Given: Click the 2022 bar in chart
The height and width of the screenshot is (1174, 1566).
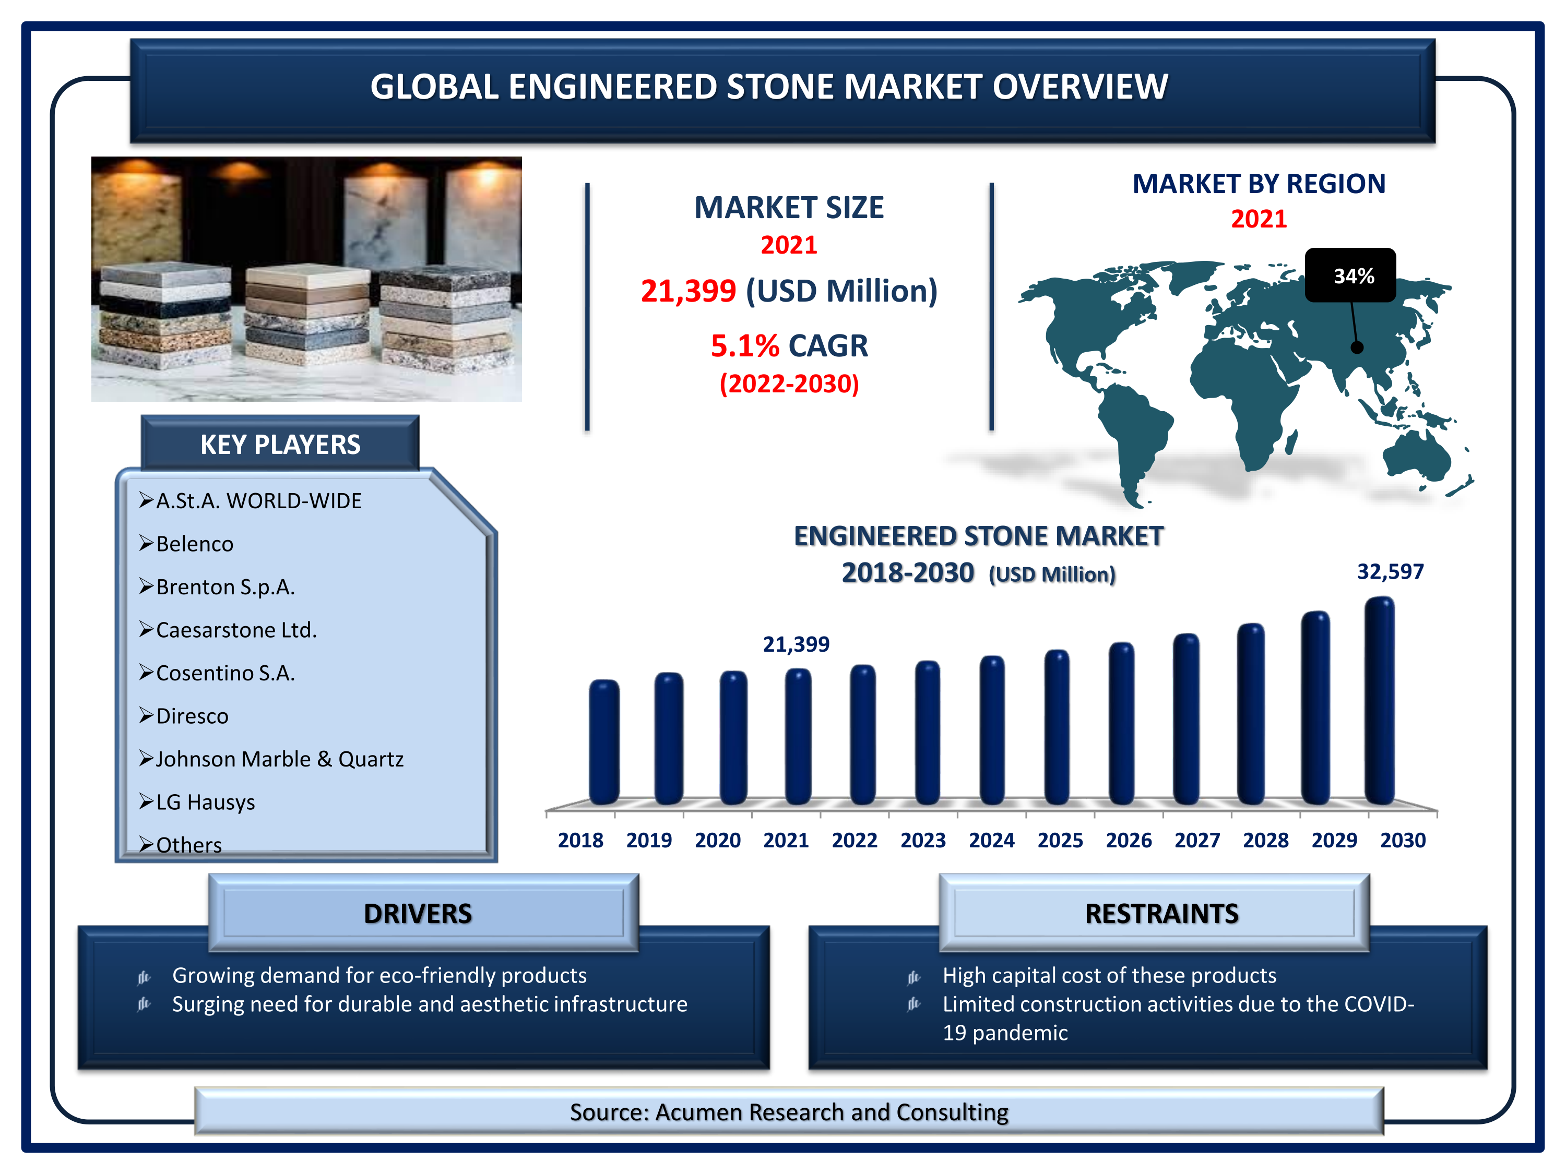Looking at the screenshot, I should pos(862,735).
